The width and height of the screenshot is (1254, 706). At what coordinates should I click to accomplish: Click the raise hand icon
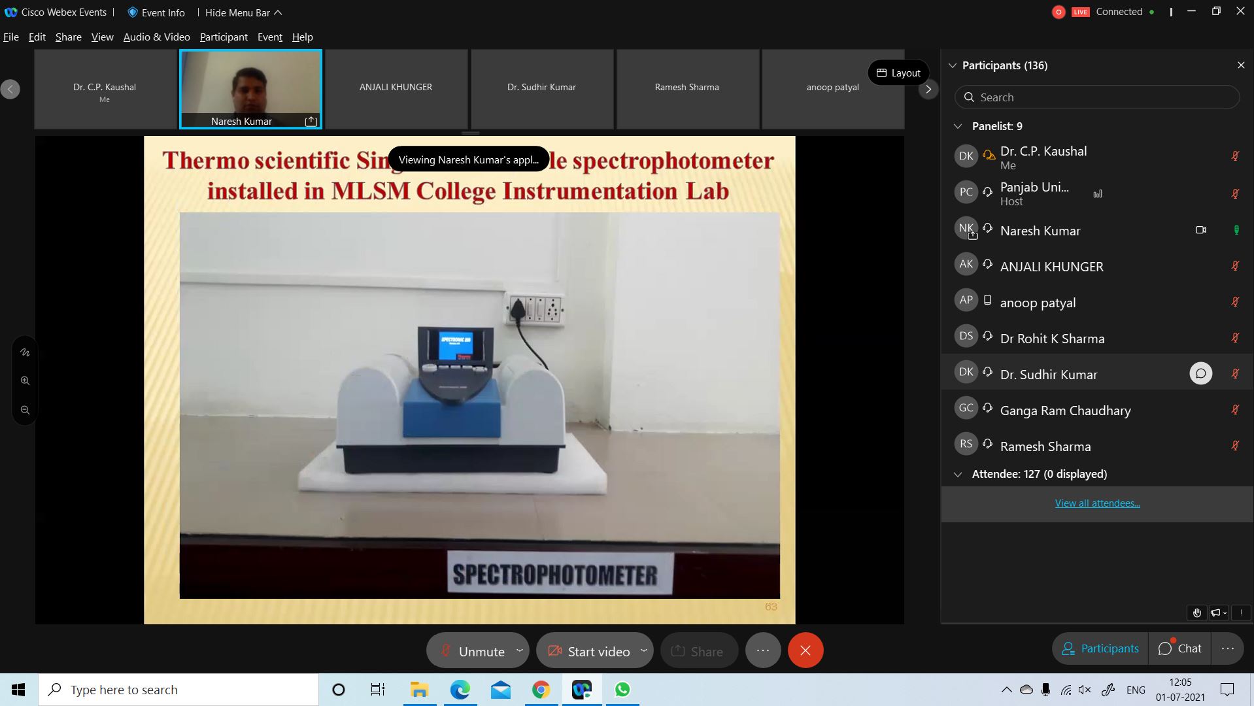coord(1197,613)
